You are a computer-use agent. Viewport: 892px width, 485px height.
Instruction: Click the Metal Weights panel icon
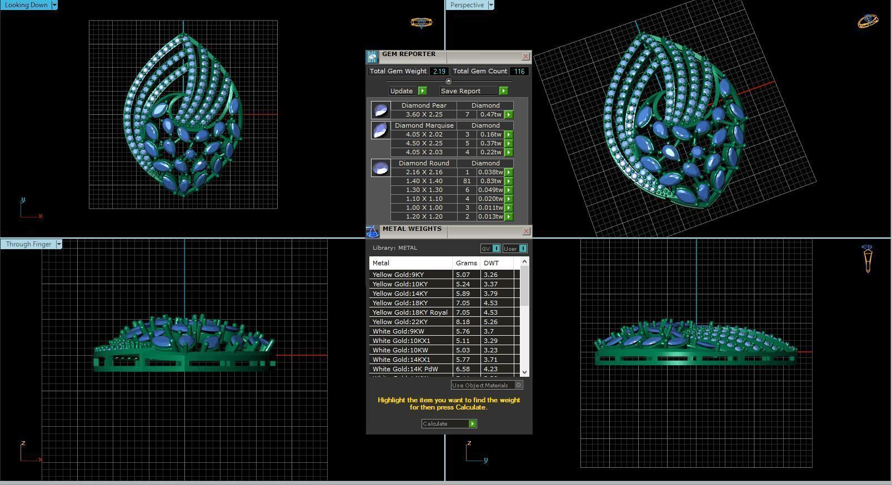(x=372, y=231)
